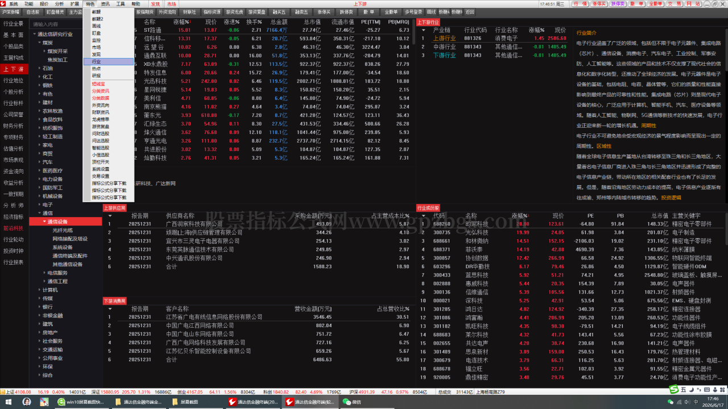This screenshot has width=728, height=409.
Task: Click the Sogou input method tray icon
Action: (x=674, y=389)
